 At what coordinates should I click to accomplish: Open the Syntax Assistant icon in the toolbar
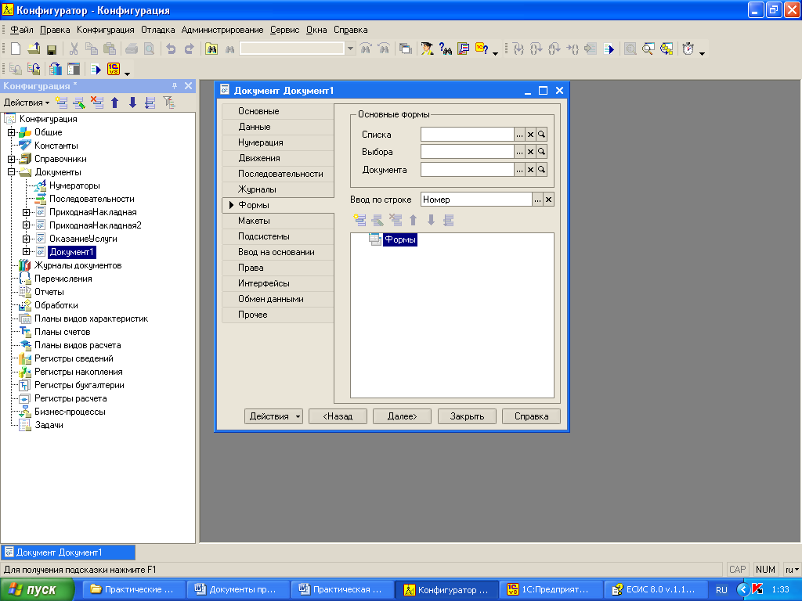pyautogui.click(x=428, y=49)
